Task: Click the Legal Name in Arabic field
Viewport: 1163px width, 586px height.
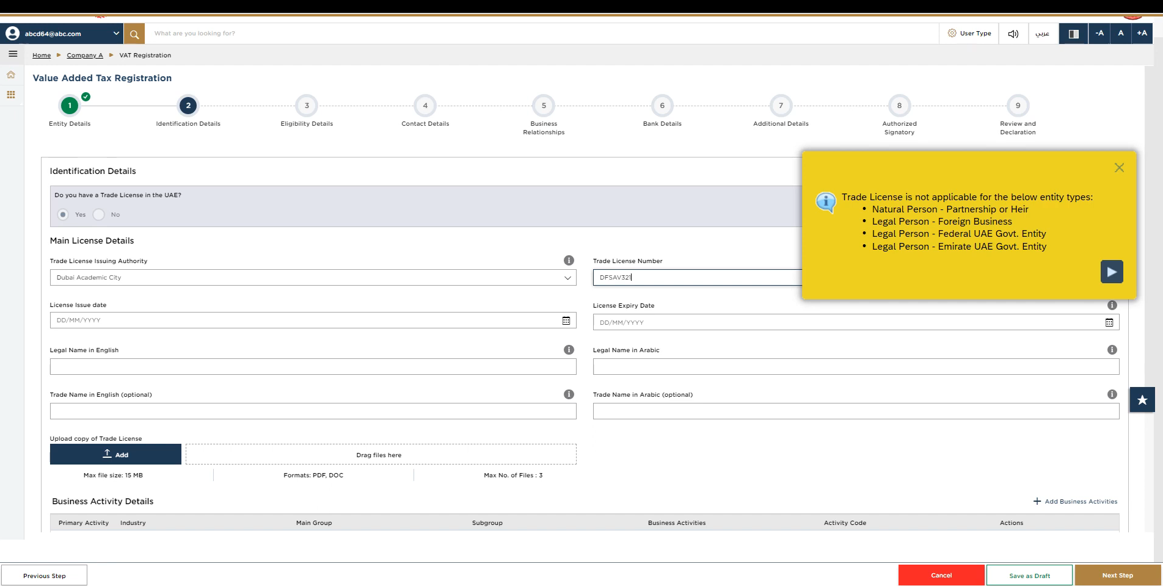Action: 856,367
